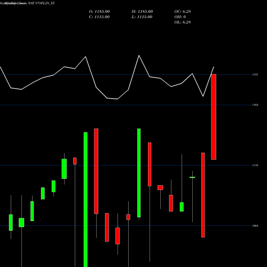Select the close value C: 1115.00
The image size is (267, 267).
pyautogui.click(x=99, y=17)
